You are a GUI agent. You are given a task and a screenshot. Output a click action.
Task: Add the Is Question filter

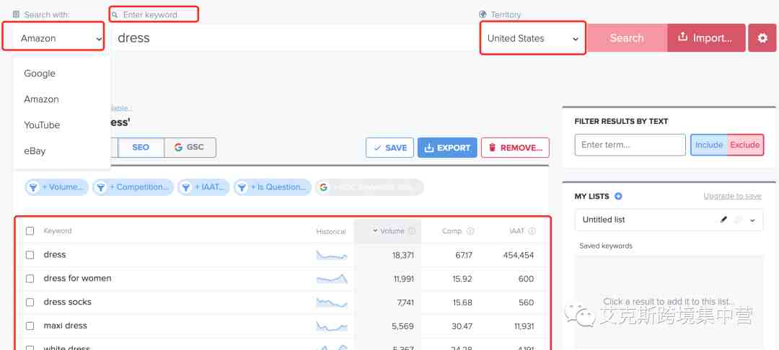click(272, 187)
